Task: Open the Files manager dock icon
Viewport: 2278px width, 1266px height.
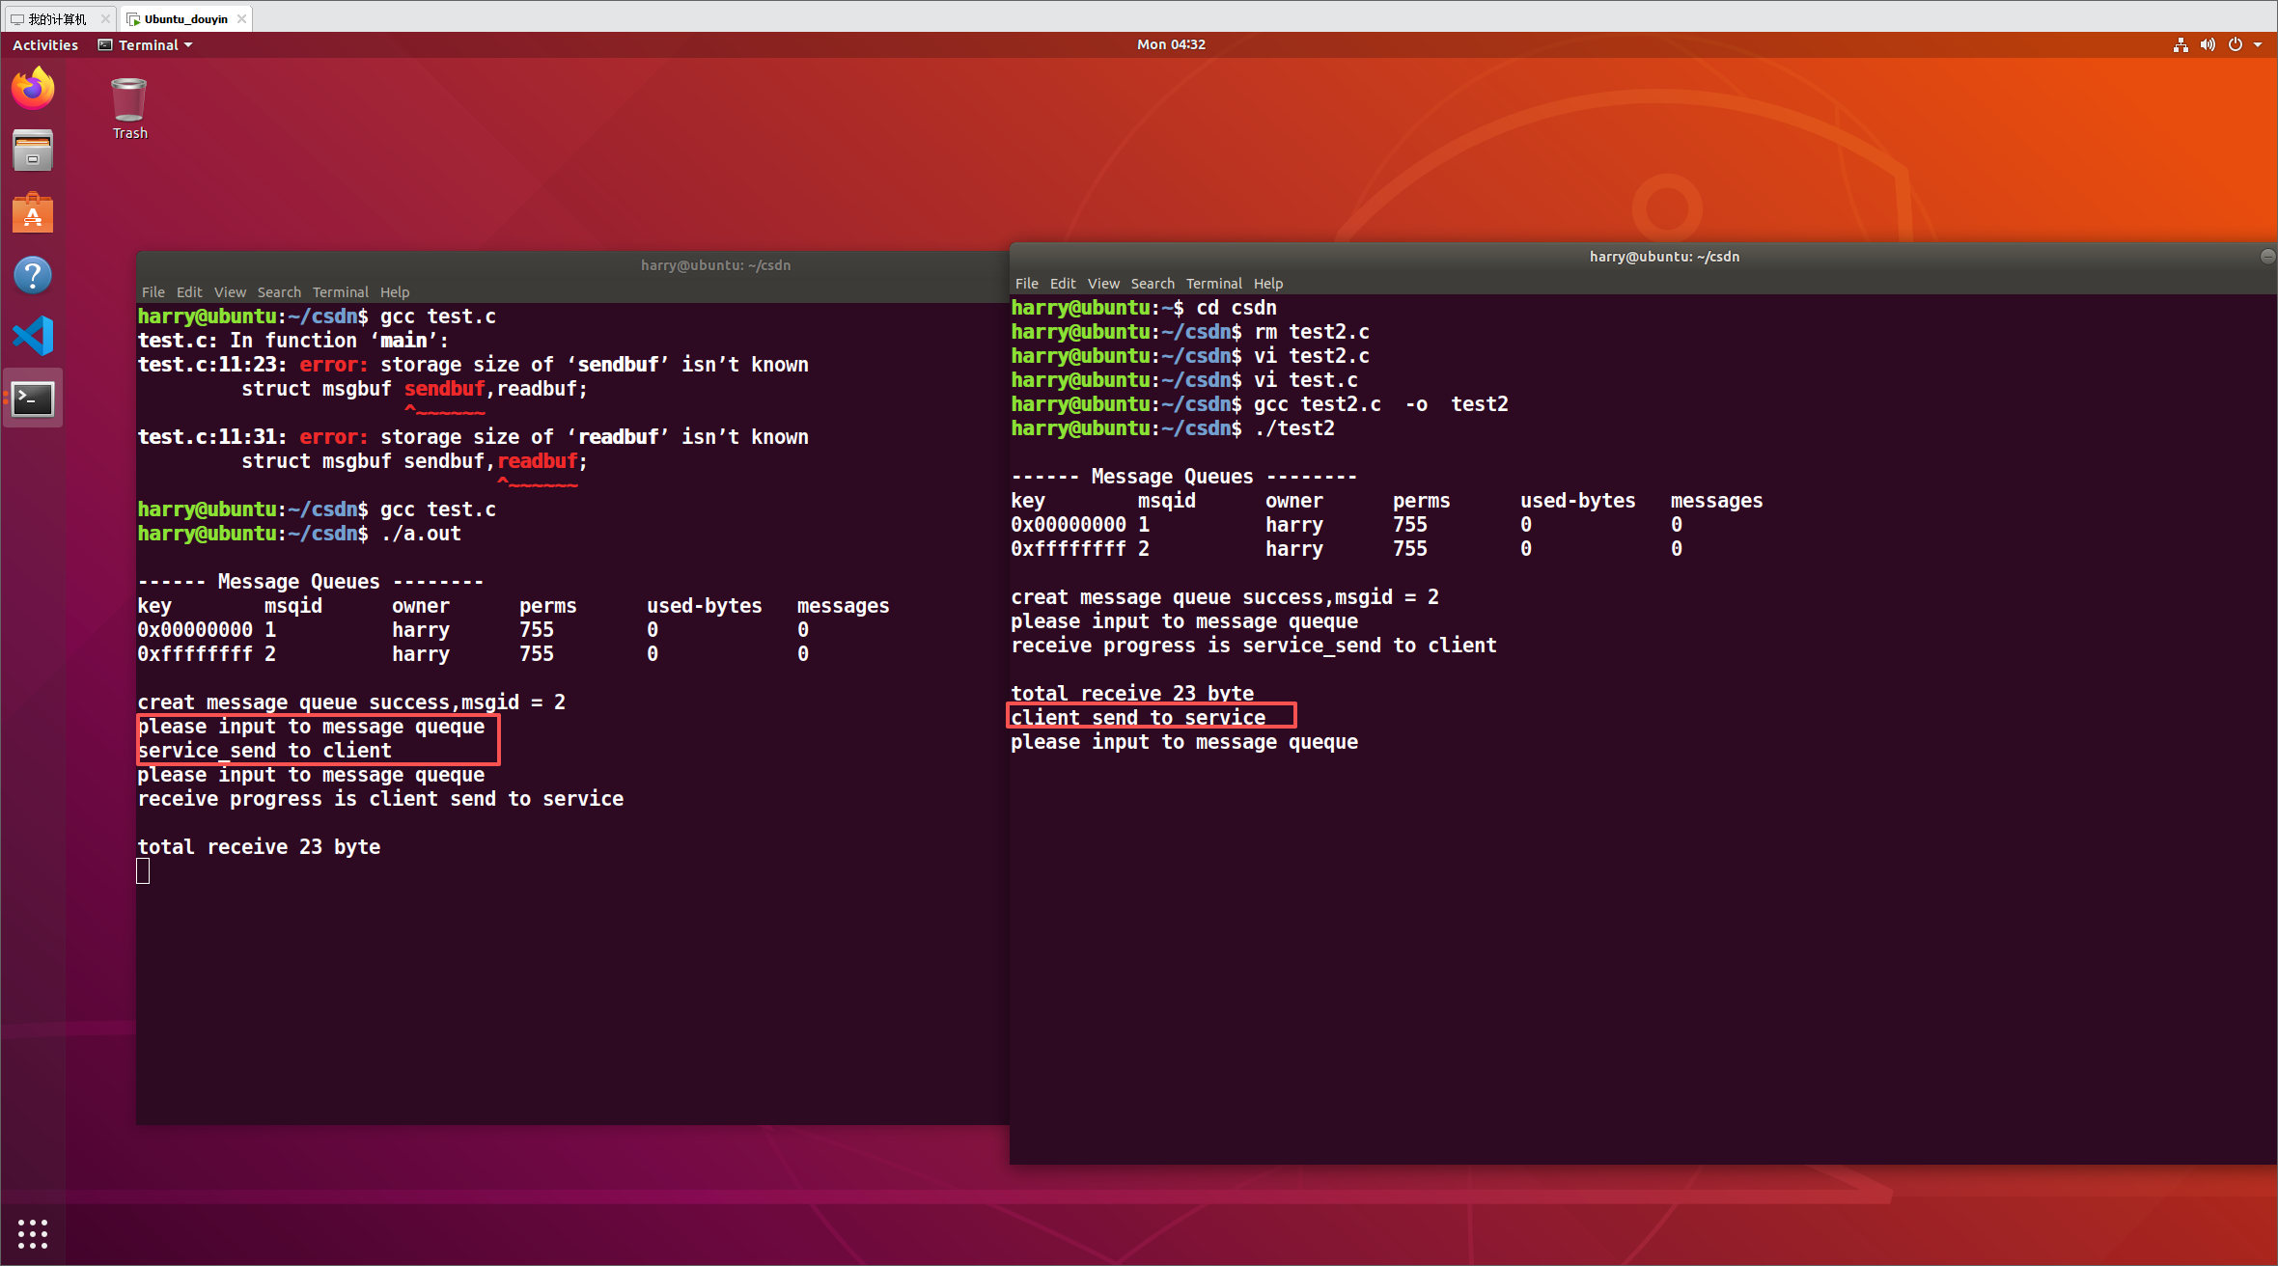Action: (33, 151)
